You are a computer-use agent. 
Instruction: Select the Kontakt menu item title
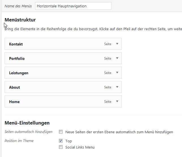click(x=16, y=44)
